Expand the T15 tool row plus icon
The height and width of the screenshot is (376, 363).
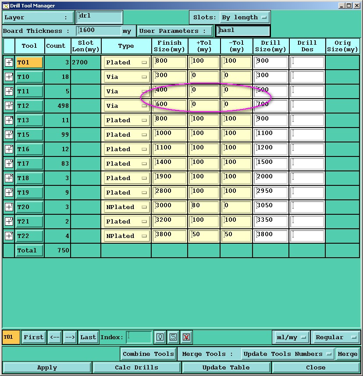(9, 135)
